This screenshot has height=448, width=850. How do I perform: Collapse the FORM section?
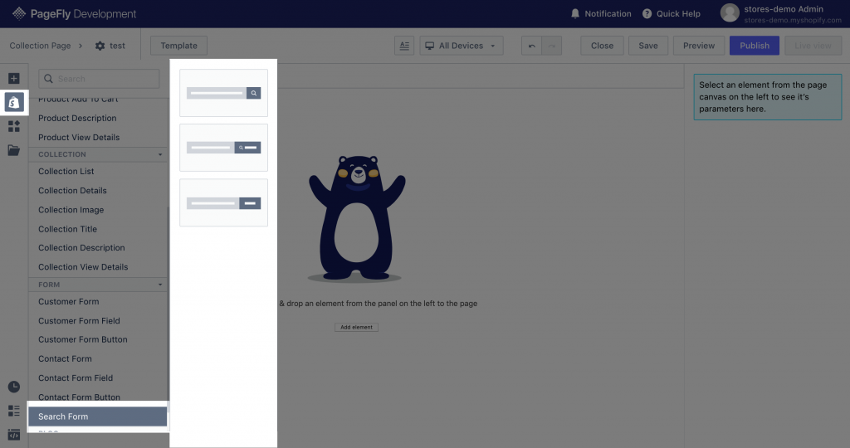(160, 285)
